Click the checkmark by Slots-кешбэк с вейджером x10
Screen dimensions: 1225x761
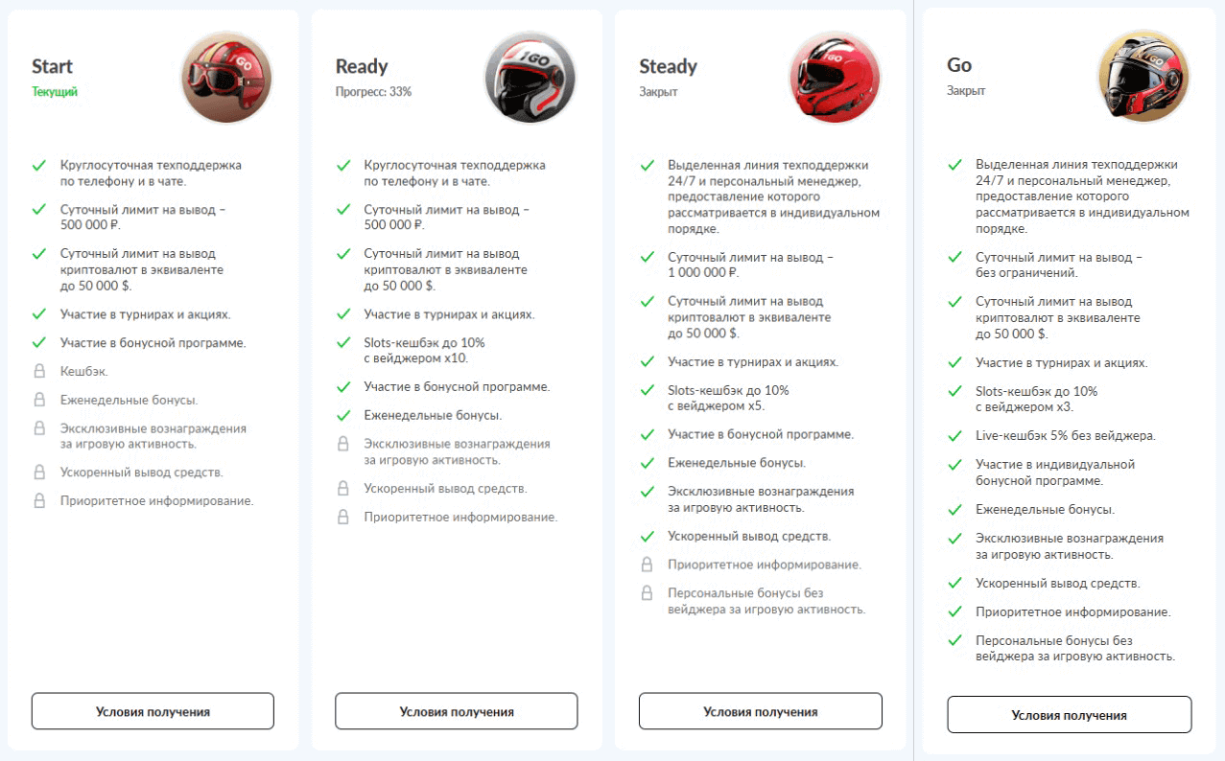(x=342, y=343)
